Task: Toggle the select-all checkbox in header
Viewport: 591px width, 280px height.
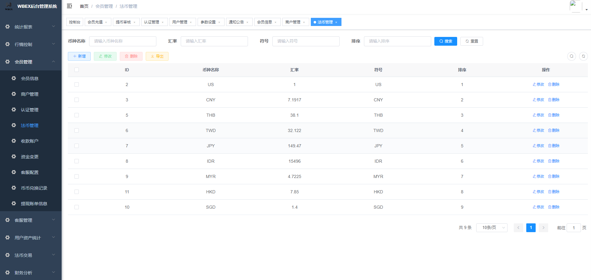Action: 77,70
